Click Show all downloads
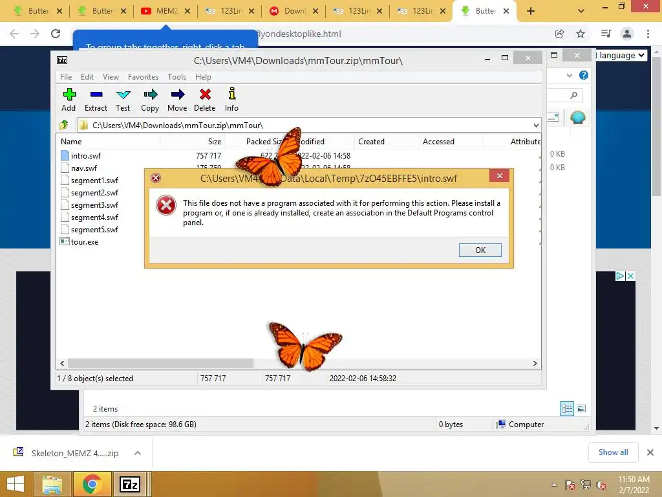Image resolution: width=662 pixels, height=497 pixels. [613, 452]
